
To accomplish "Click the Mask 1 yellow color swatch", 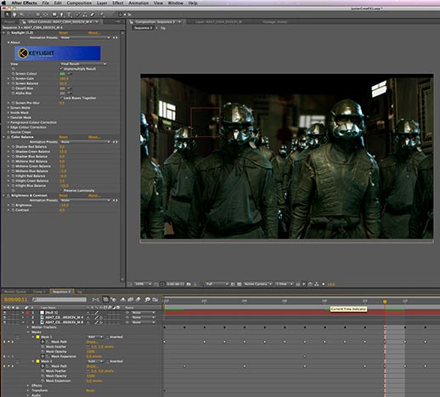I will click(37, 337).
